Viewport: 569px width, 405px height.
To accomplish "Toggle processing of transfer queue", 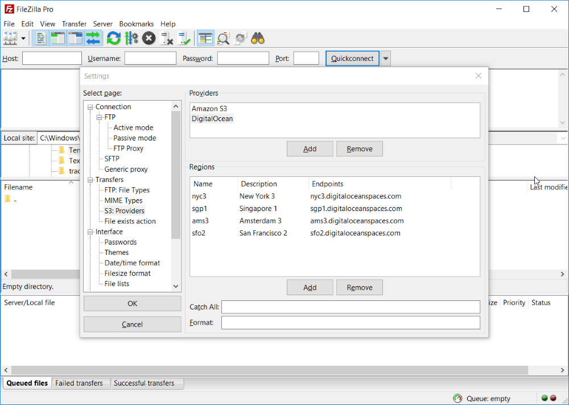I will pos(131,38).
